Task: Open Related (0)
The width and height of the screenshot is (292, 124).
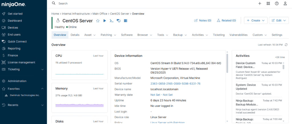Action: point(226,21)
